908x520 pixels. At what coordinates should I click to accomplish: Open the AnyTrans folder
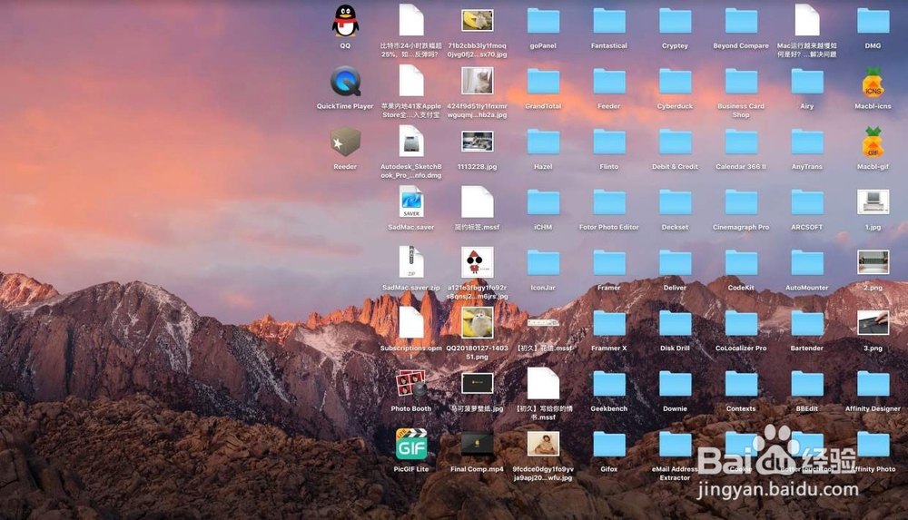click(x=806, y=142)
